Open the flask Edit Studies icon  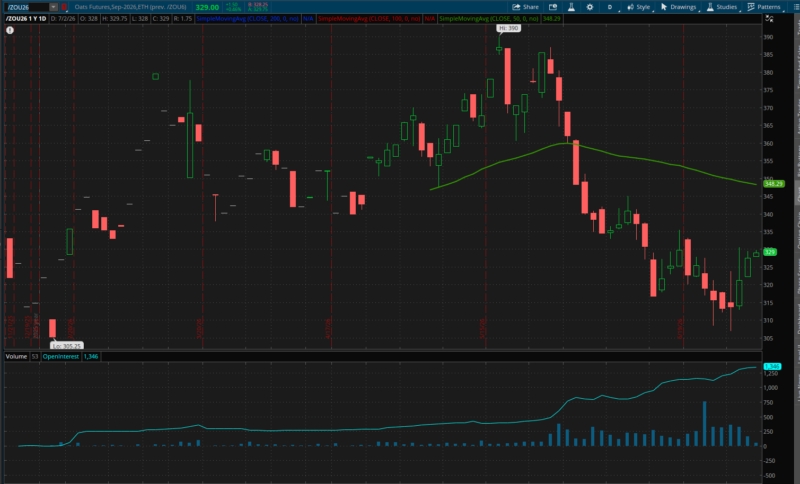pyautogui.click(x=572, y=7)
